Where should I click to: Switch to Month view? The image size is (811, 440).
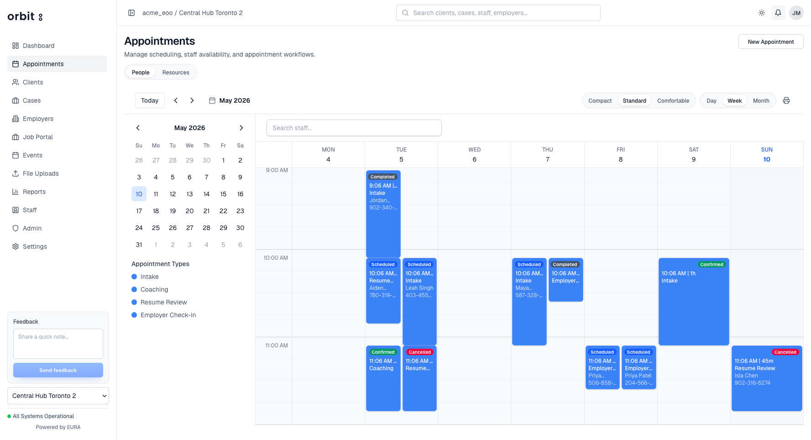(761, 101)
